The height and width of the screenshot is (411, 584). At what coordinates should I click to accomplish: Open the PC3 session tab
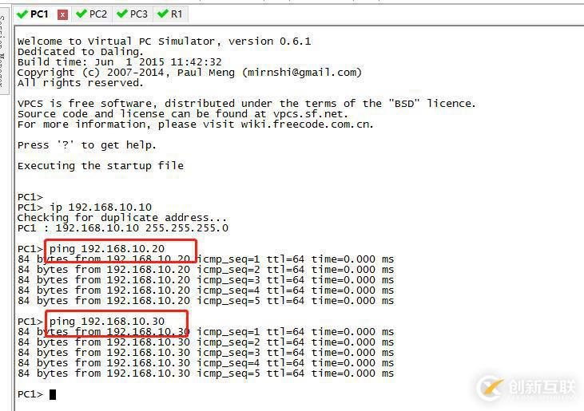point(133,14)
